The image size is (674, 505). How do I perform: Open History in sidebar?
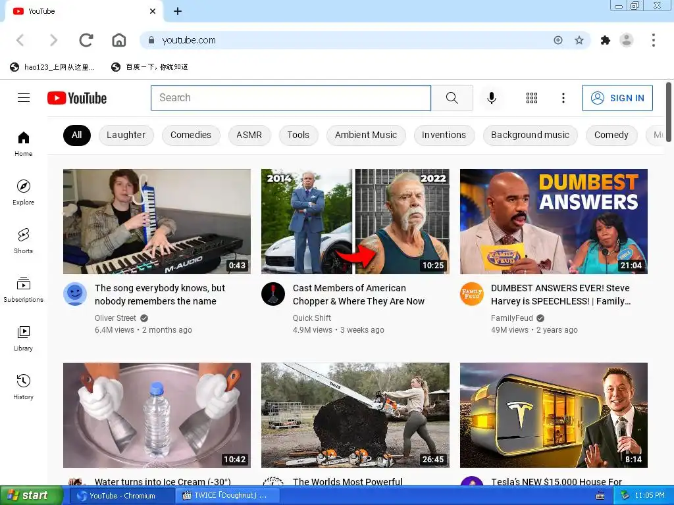click(x=23, y=387)
